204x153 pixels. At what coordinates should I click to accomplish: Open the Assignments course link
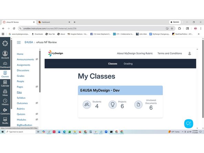(x=23, y=65)
